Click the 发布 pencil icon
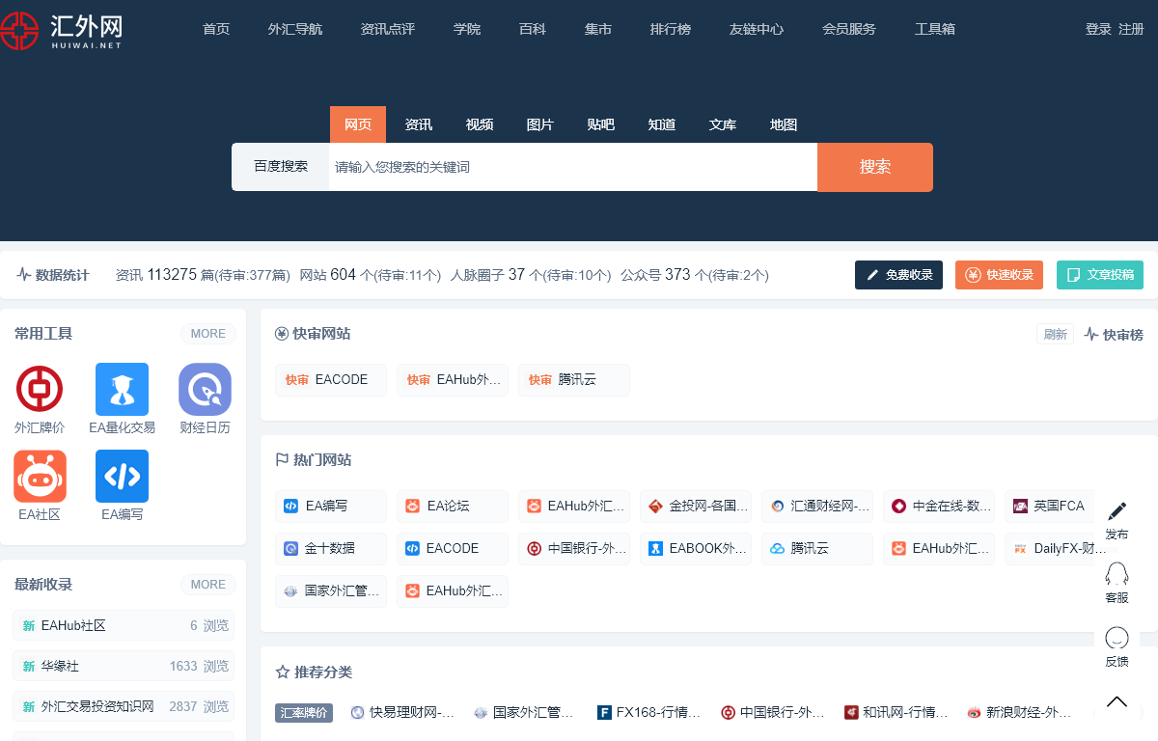This screenshot has height=741, width=1158. tap(1117, 511)
